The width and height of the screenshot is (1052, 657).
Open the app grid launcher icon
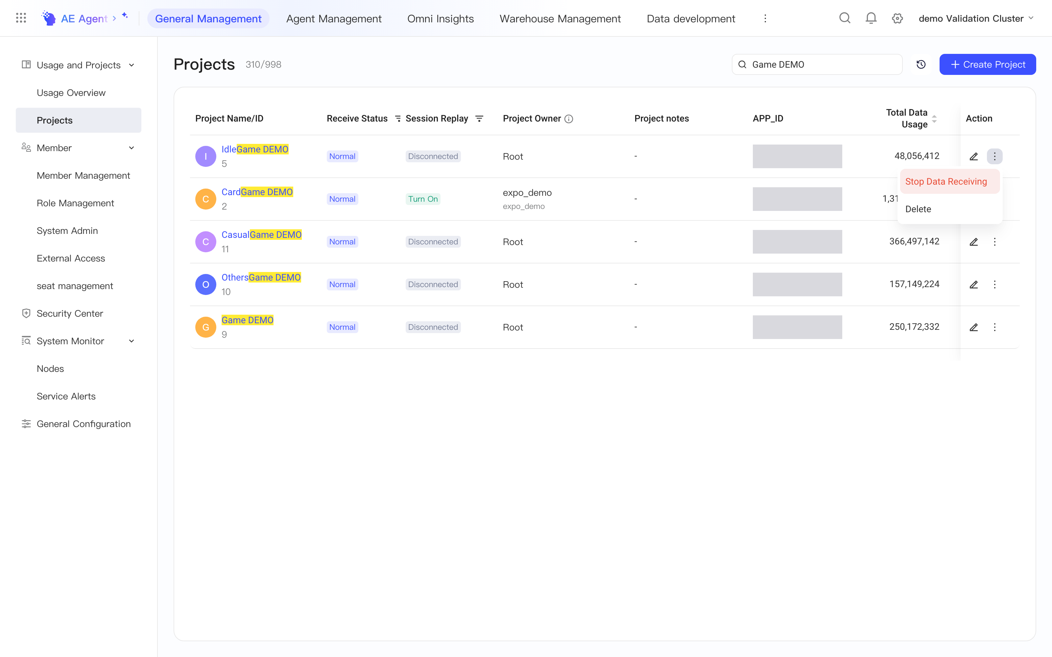(21, 18)
